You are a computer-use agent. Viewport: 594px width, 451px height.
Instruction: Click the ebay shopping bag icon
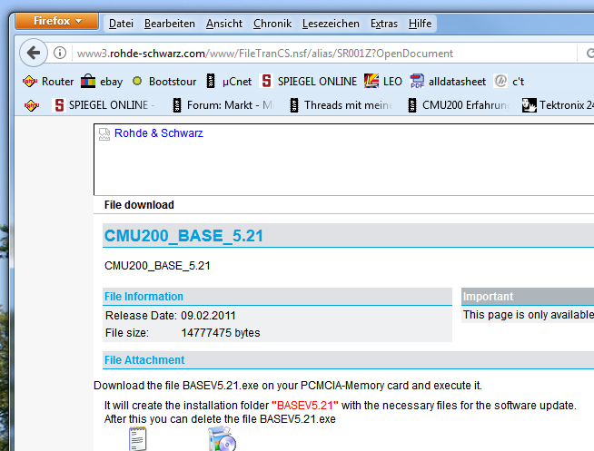(88, 81)
